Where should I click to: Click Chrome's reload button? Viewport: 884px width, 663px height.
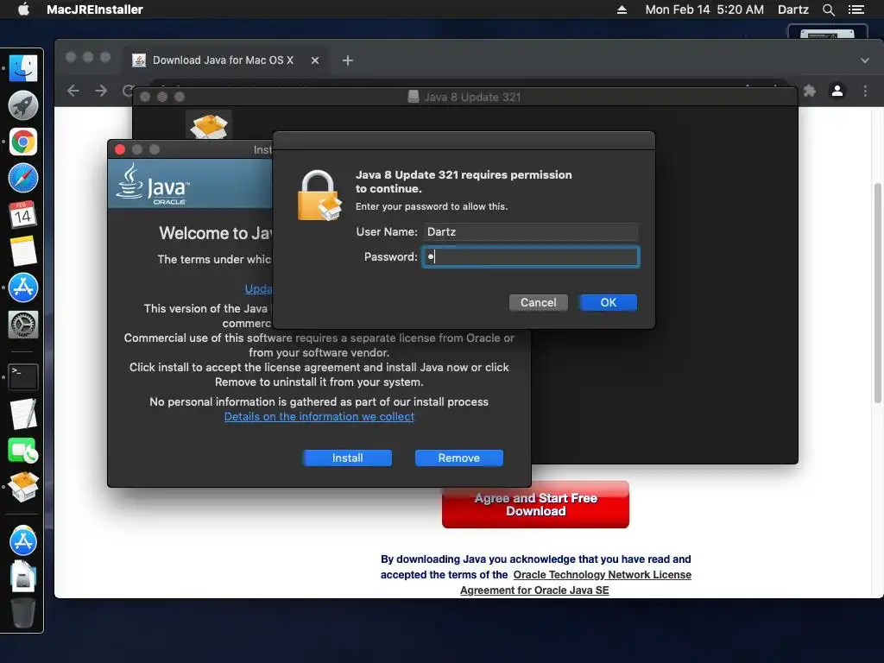pyautogui.click(x=128, y=91)
